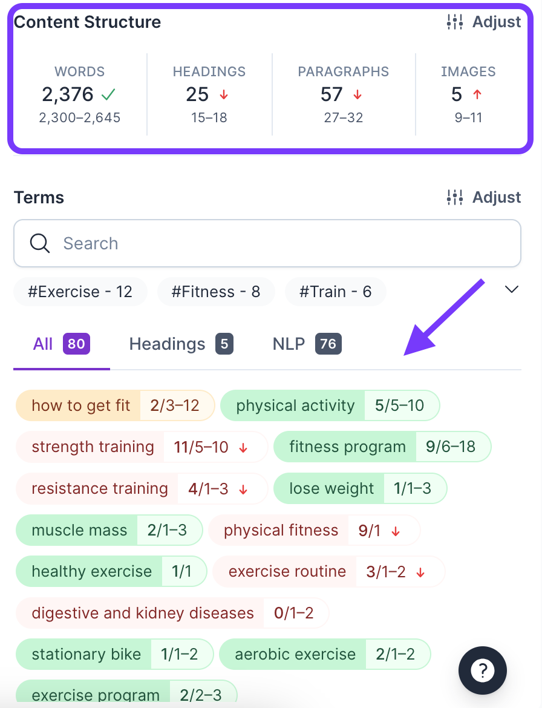Open the NLP terms tab
The height and width of the screenshot is (708, 542).
pyautogui.click(x=307, y=344)
